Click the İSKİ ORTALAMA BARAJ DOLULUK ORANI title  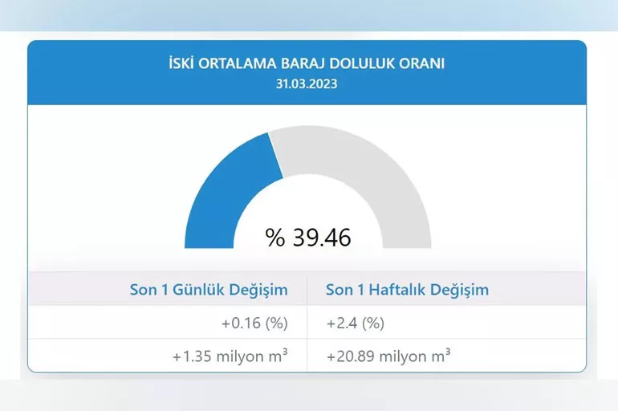pyautogui.click(x=307, y=64)
